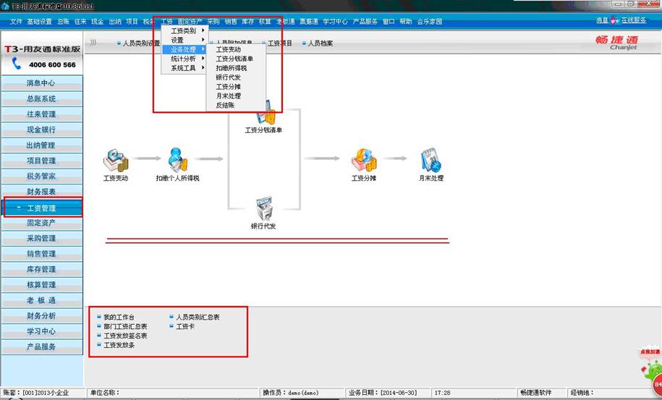The image size is (662, 400).
Task: Click the 畅捷通 Chanjet logo
Action: pyautogui.click(x=619, y=43)
